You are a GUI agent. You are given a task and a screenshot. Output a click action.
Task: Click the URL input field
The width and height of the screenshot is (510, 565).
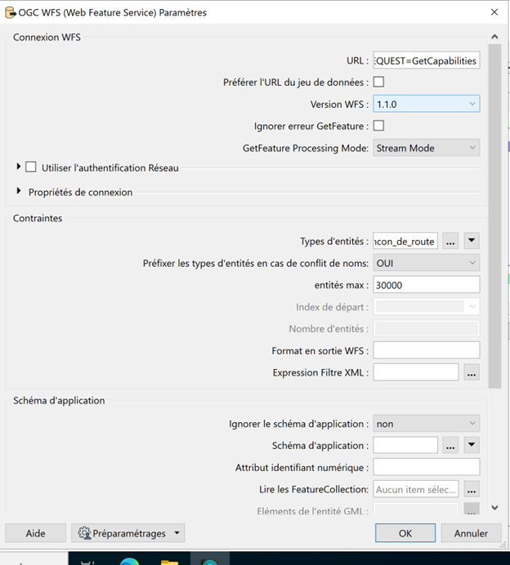[427, 60]
